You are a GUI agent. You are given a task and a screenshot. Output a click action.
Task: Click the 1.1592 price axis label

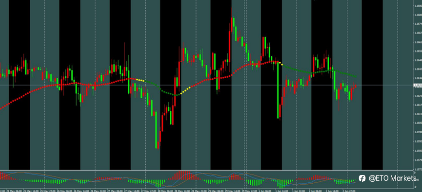(419, 141)
